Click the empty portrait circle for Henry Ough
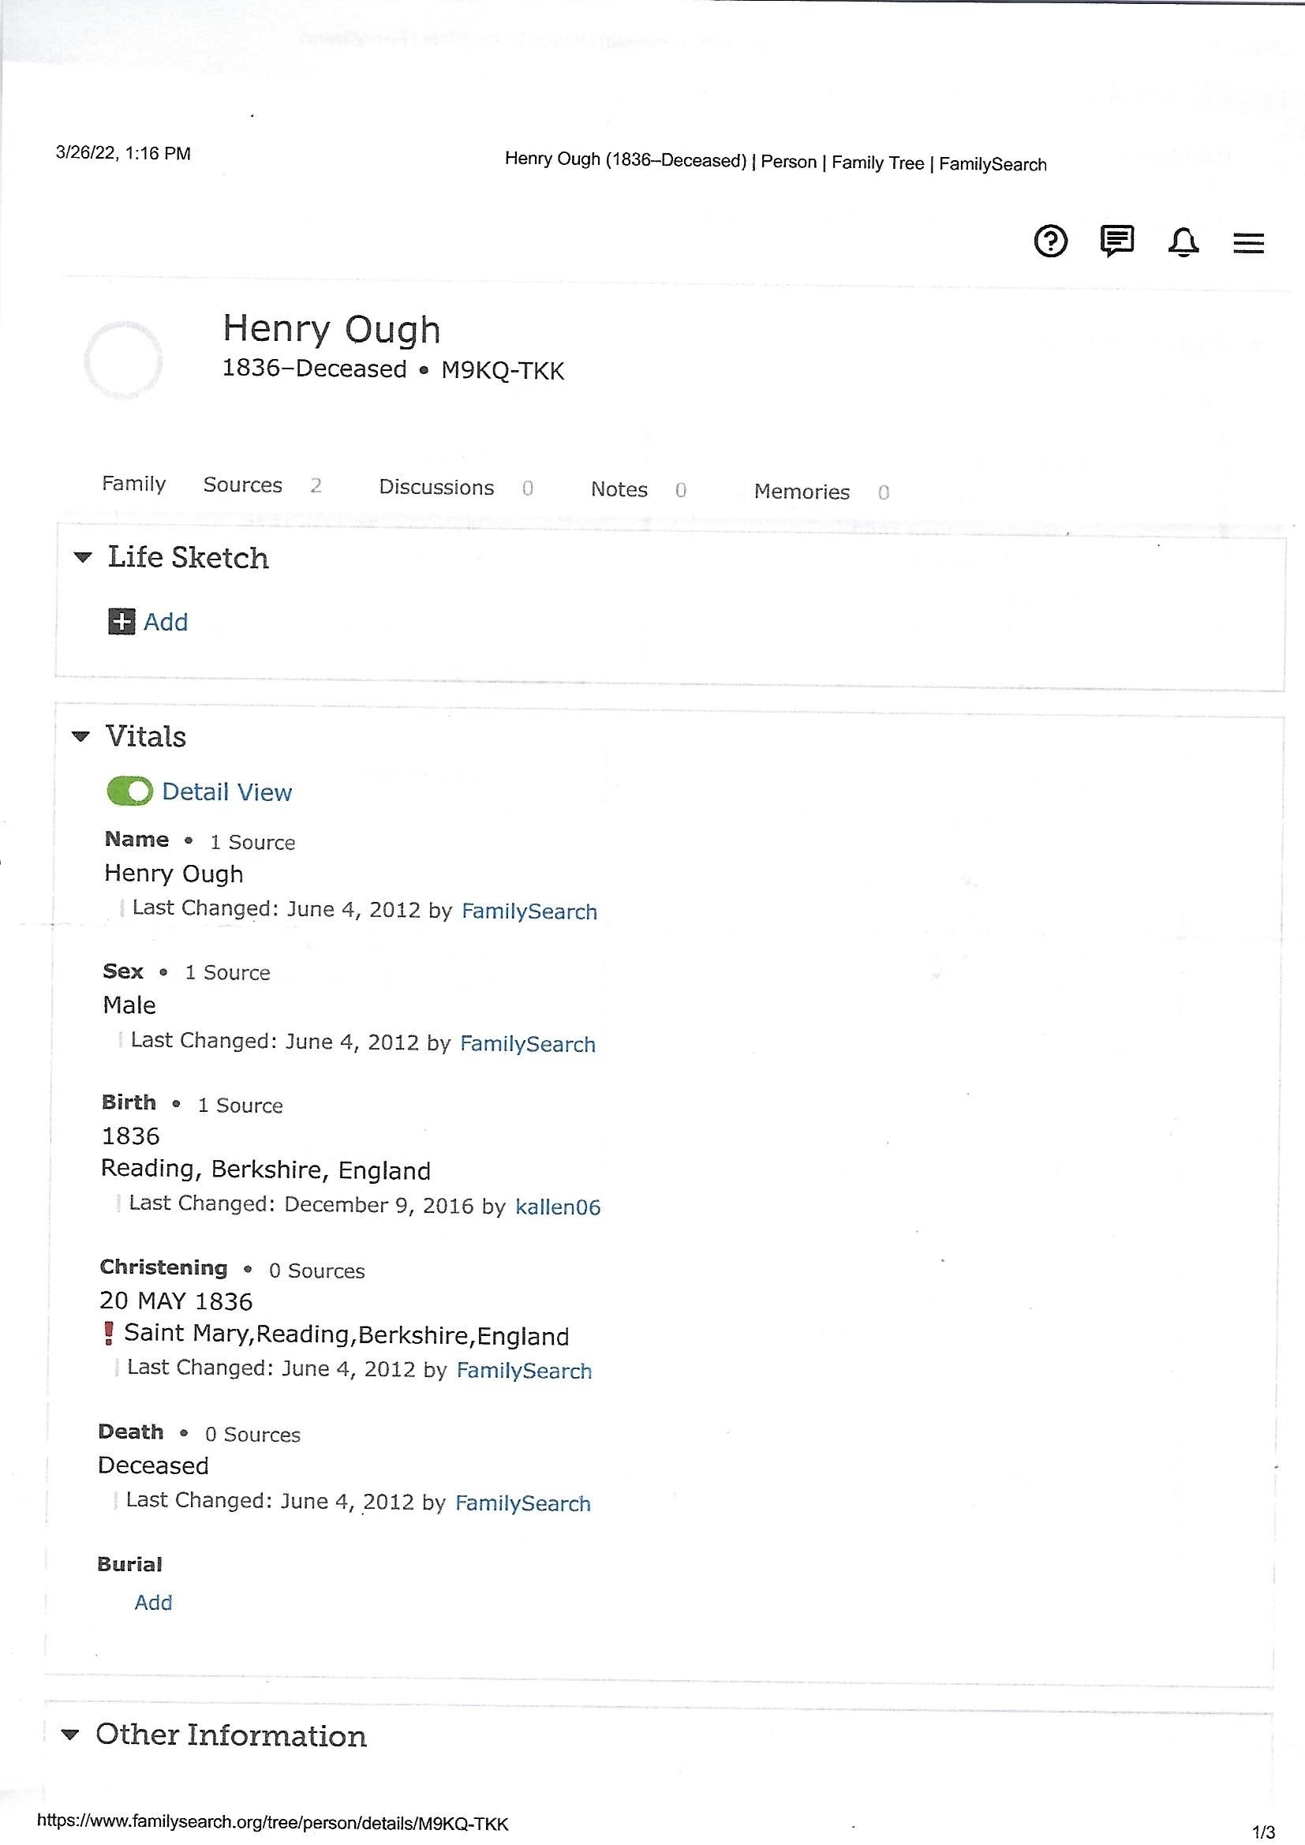The image size is (1305, 1845). click(123, 360)
